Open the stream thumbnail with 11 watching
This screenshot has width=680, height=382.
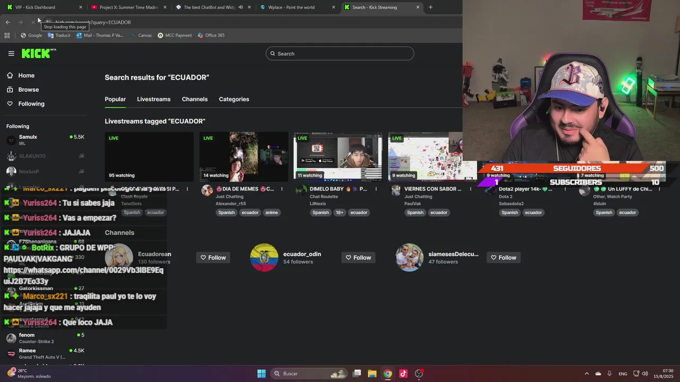pos(338,157)
